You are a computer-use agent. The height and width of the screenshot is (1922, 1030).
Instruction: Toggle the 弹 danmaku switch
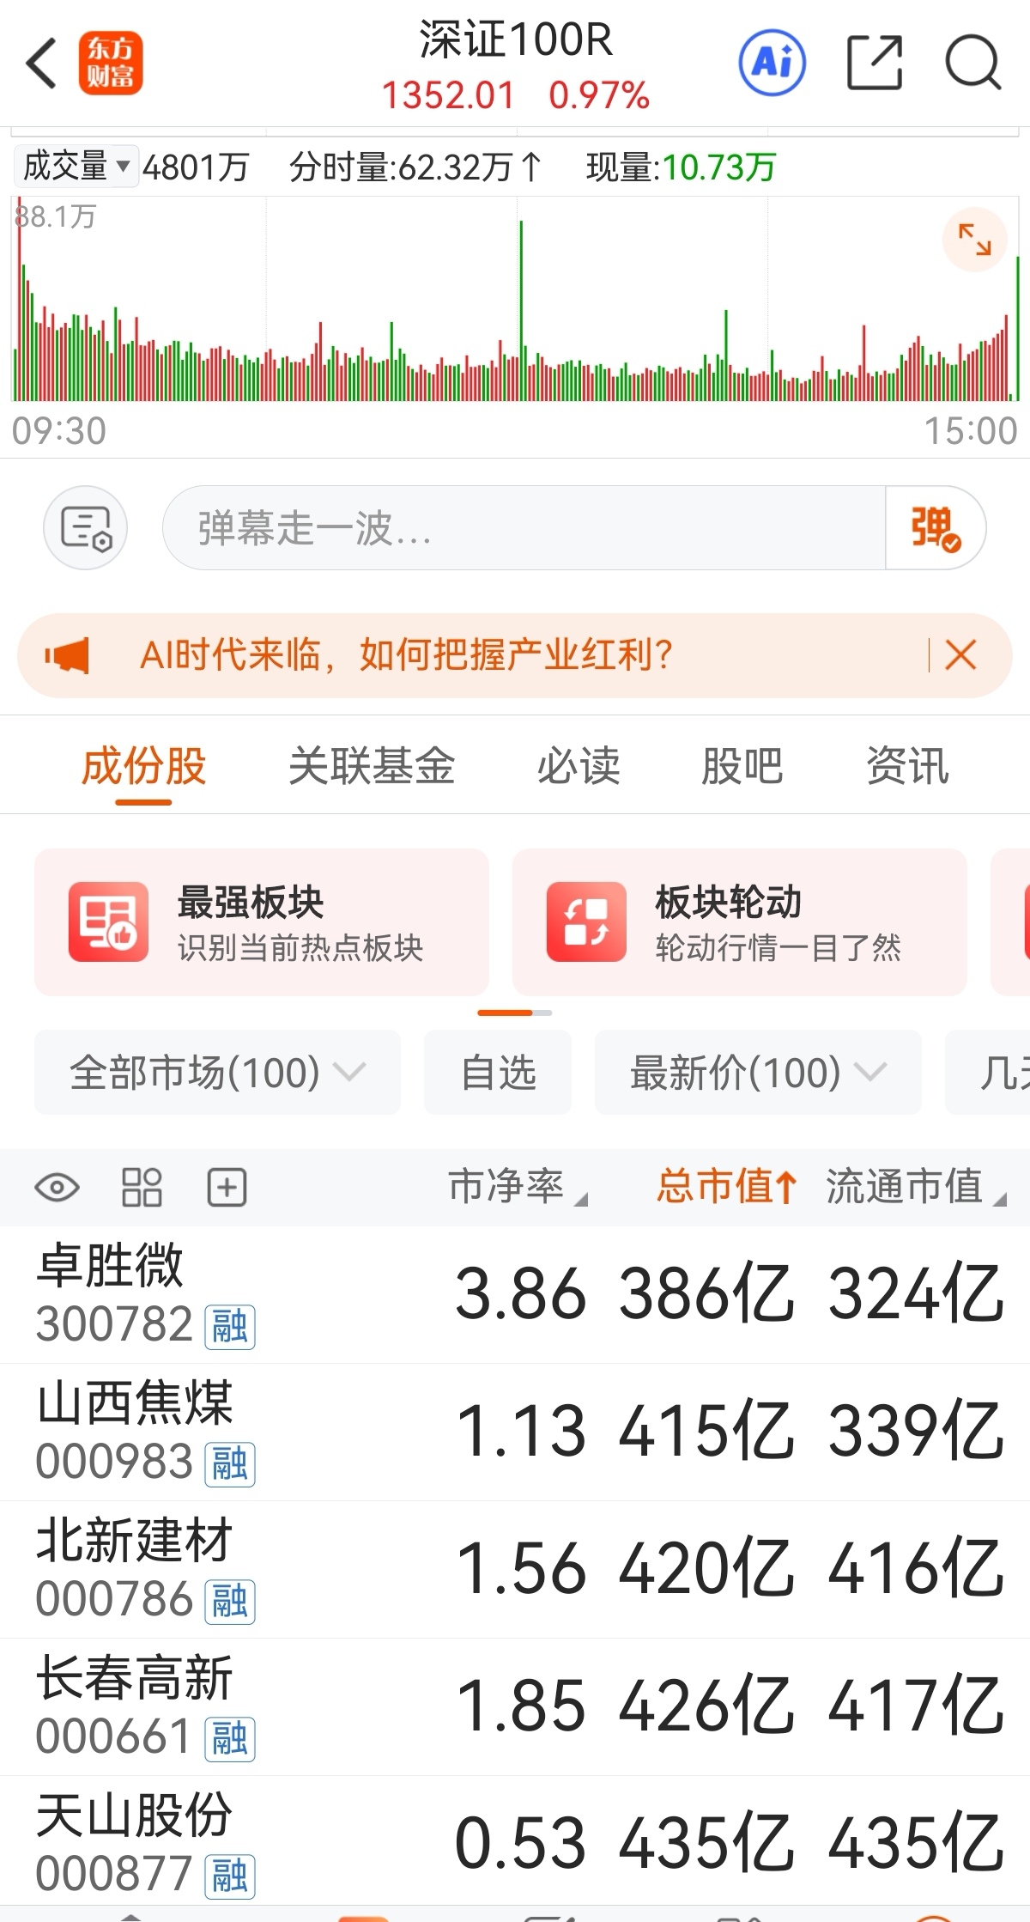click(935, 527)
